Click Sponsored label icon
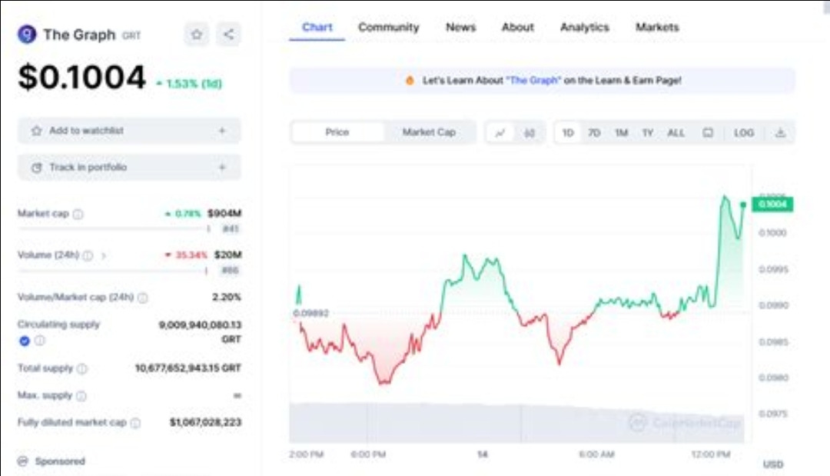The width and height of the screenshot is (830, 476). pyautogui.click(x=23, y=461)
